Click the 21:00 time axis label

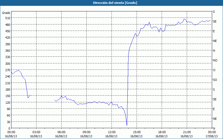[x=187, y=132]
